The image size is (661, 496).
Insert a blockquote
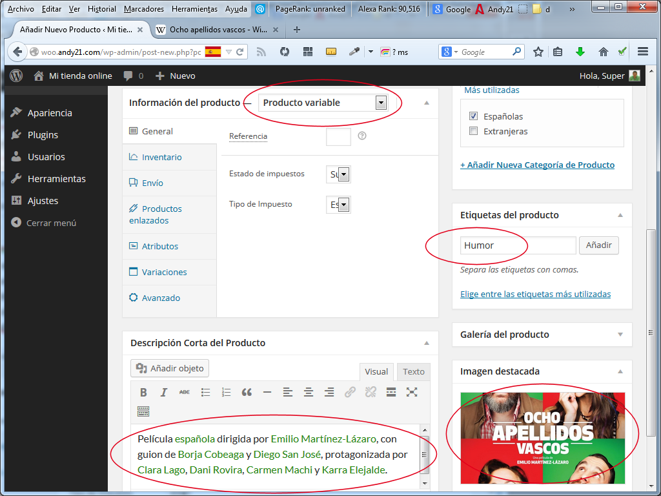[247, 392]
